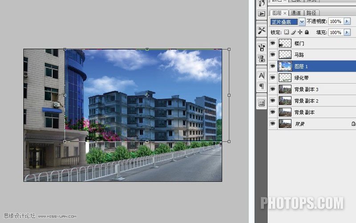The height and width of the screenshot is (223, 356).
Task: Click the top-middle transform handle
Action: tap(147, 49)
